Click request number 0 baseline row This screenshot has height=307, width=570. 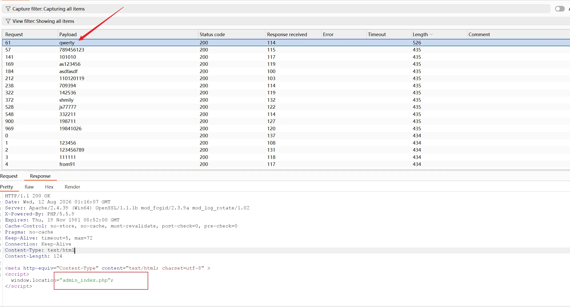pyautogui.click(x=286, y=136)
